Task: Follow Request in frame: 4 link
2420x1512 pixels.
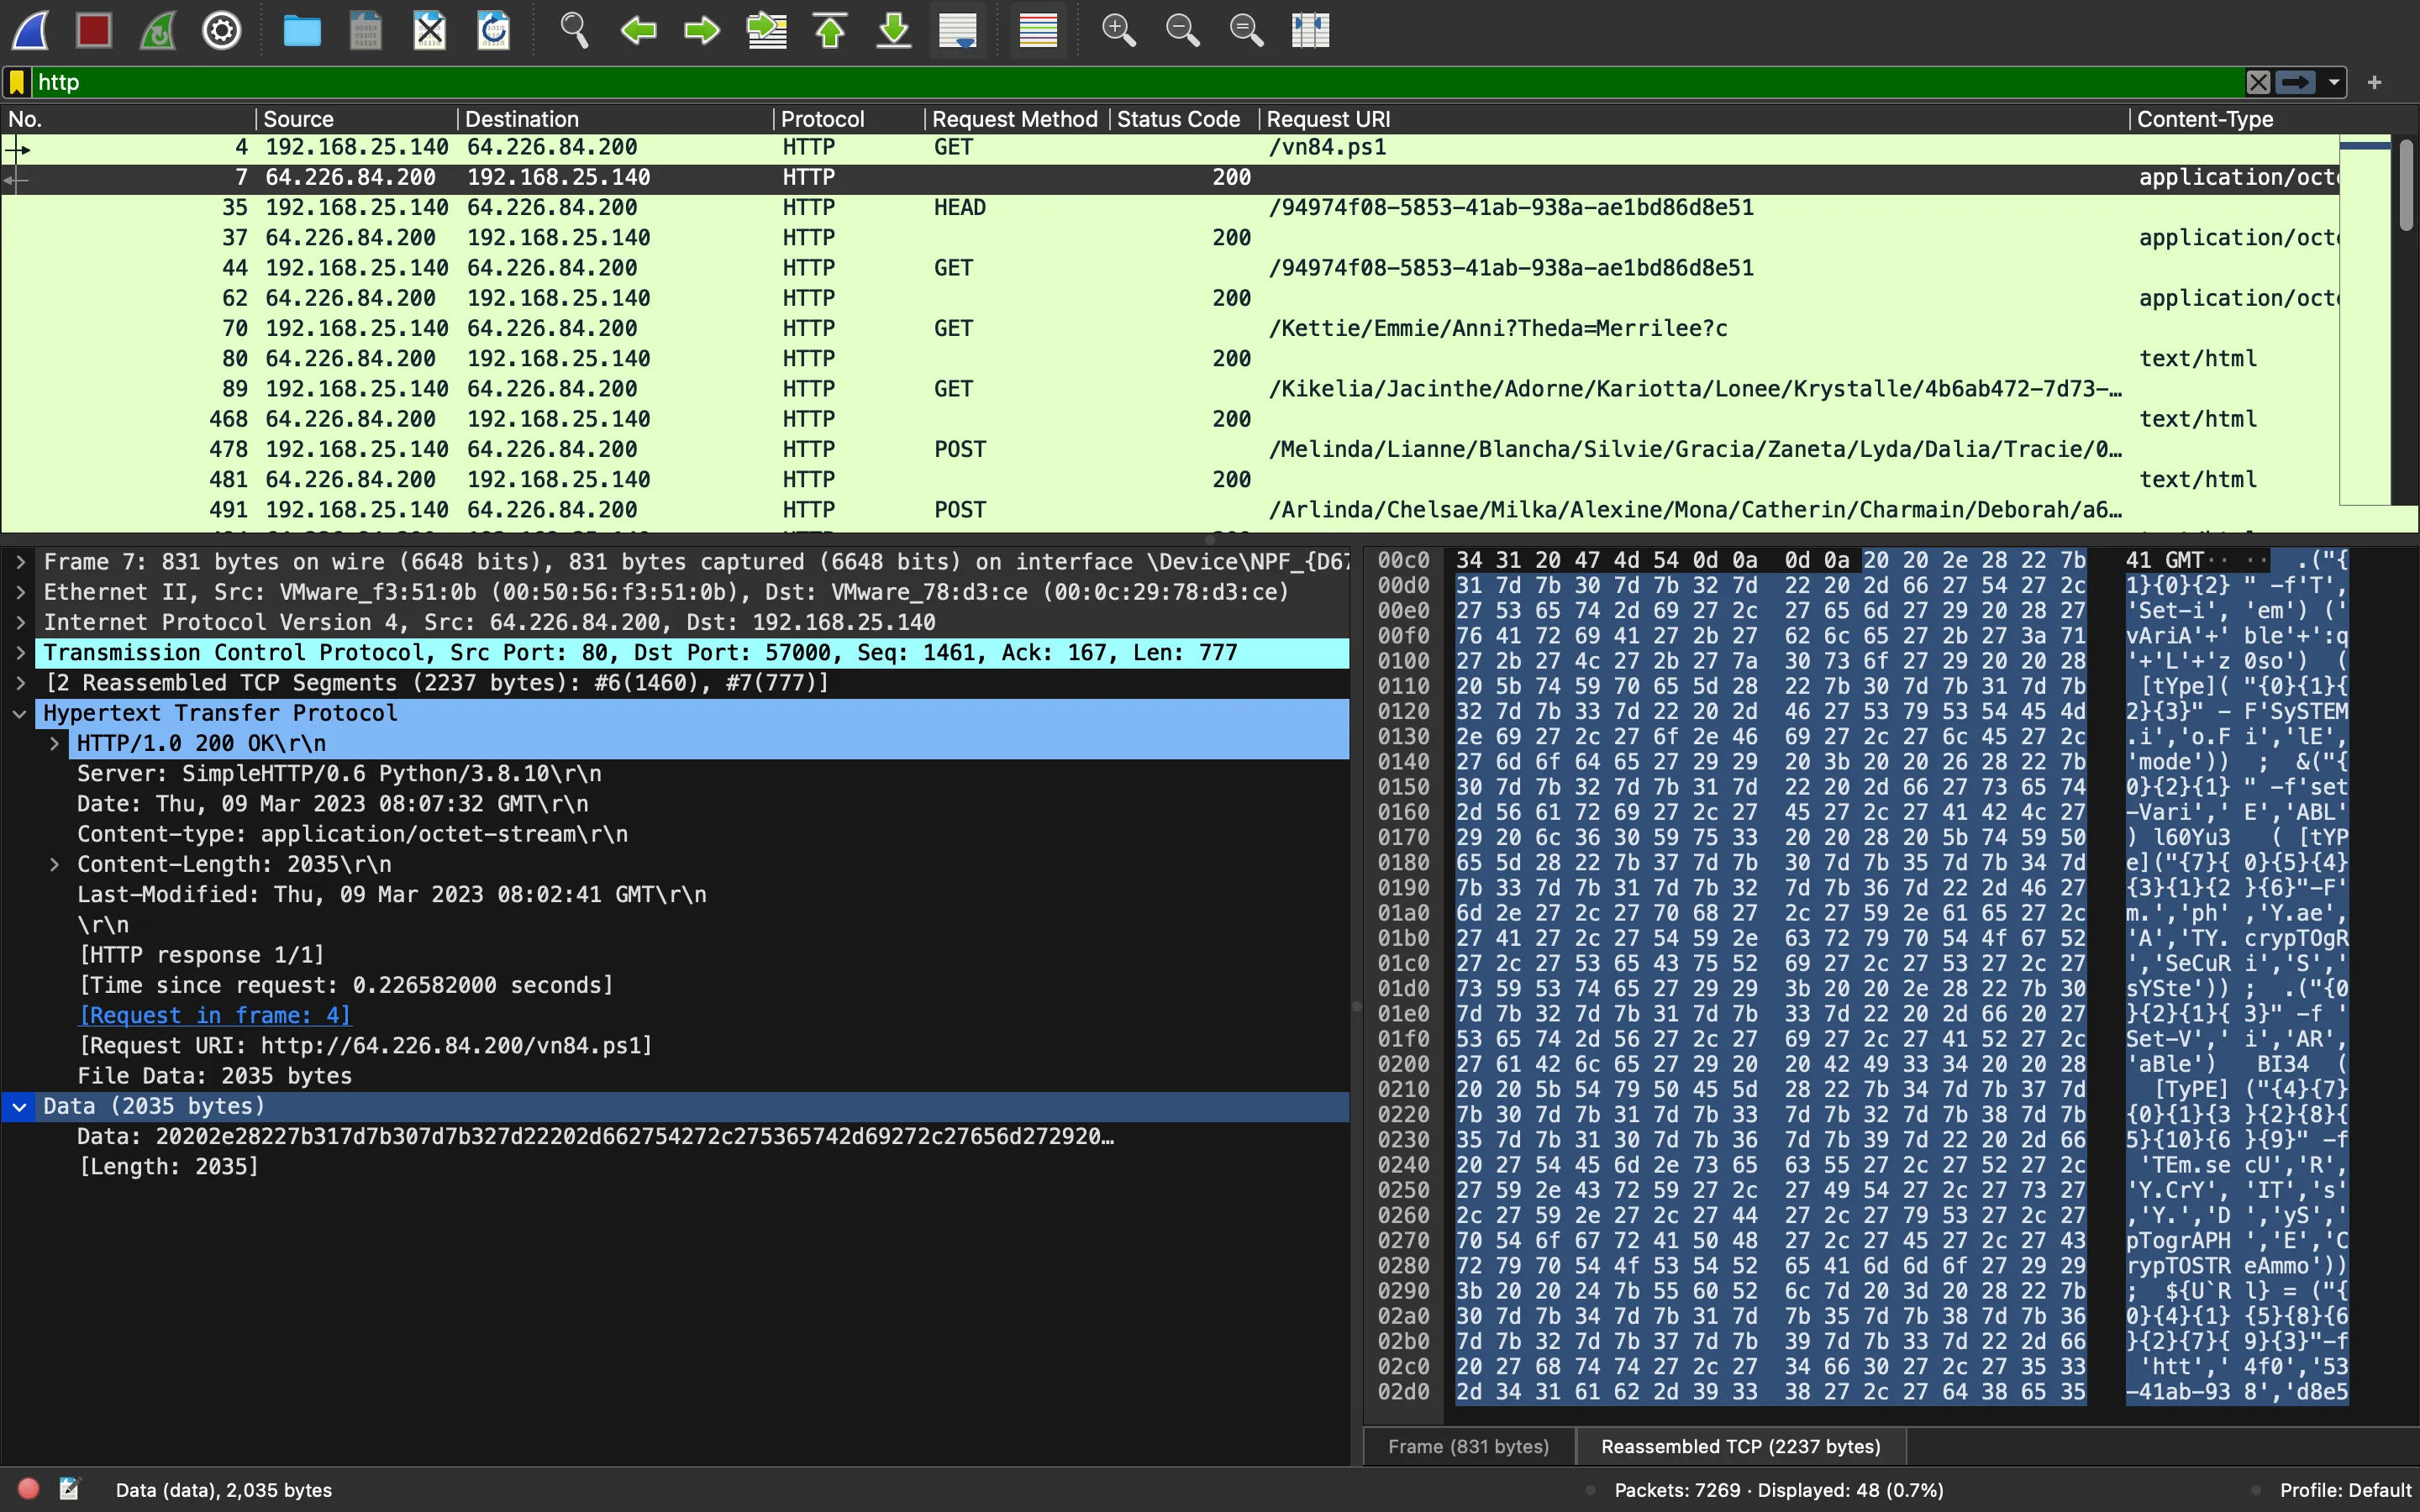Action: 214,1016
